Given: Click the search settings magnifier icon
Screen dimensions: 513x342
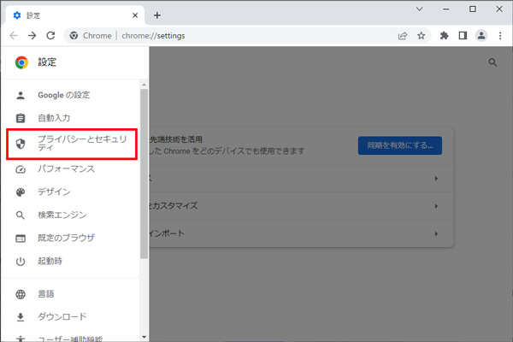Looking at the screenshot, I should [x=492, y=62].
